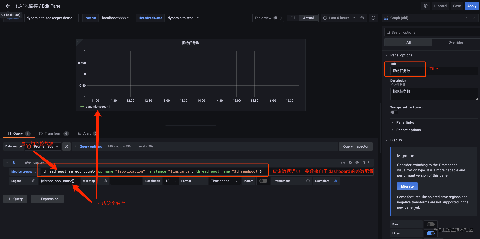This screenshot has width=480, height=239.
Task: Toggle Transparent background switch
Action: point(394,112)
